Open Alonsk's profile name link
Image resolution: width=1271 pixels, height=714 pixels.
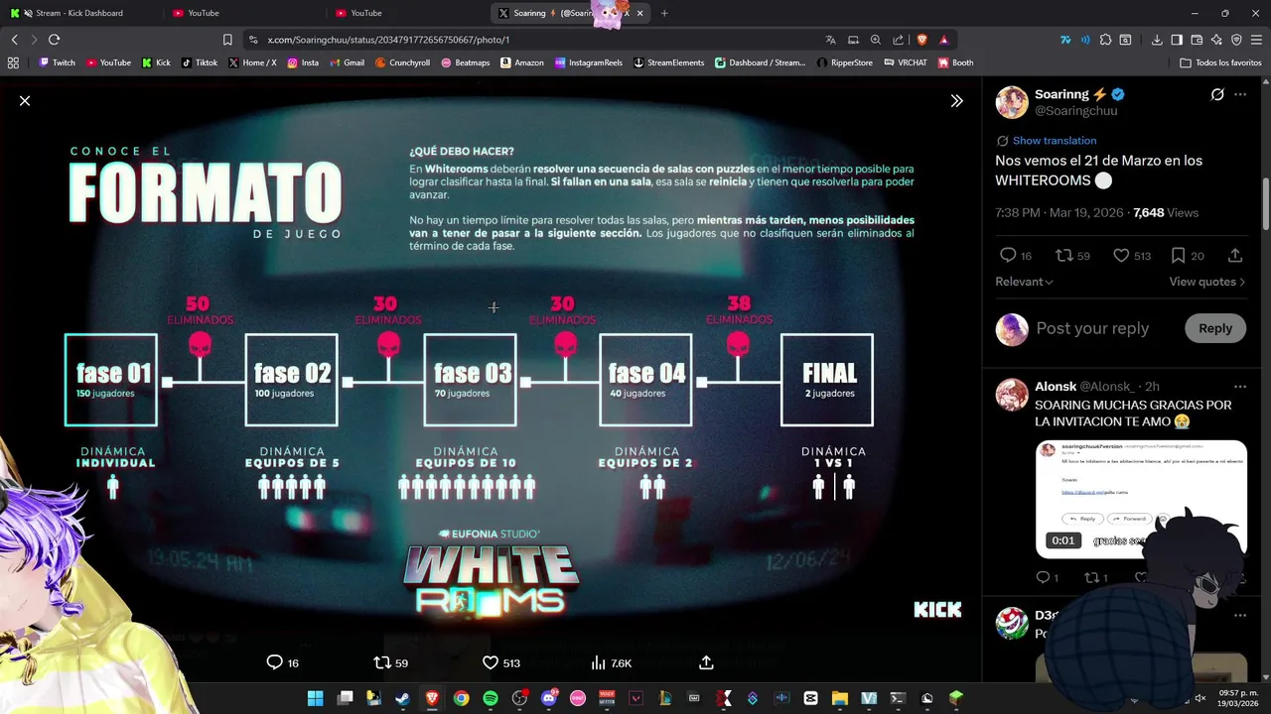tap(1056, 386)
